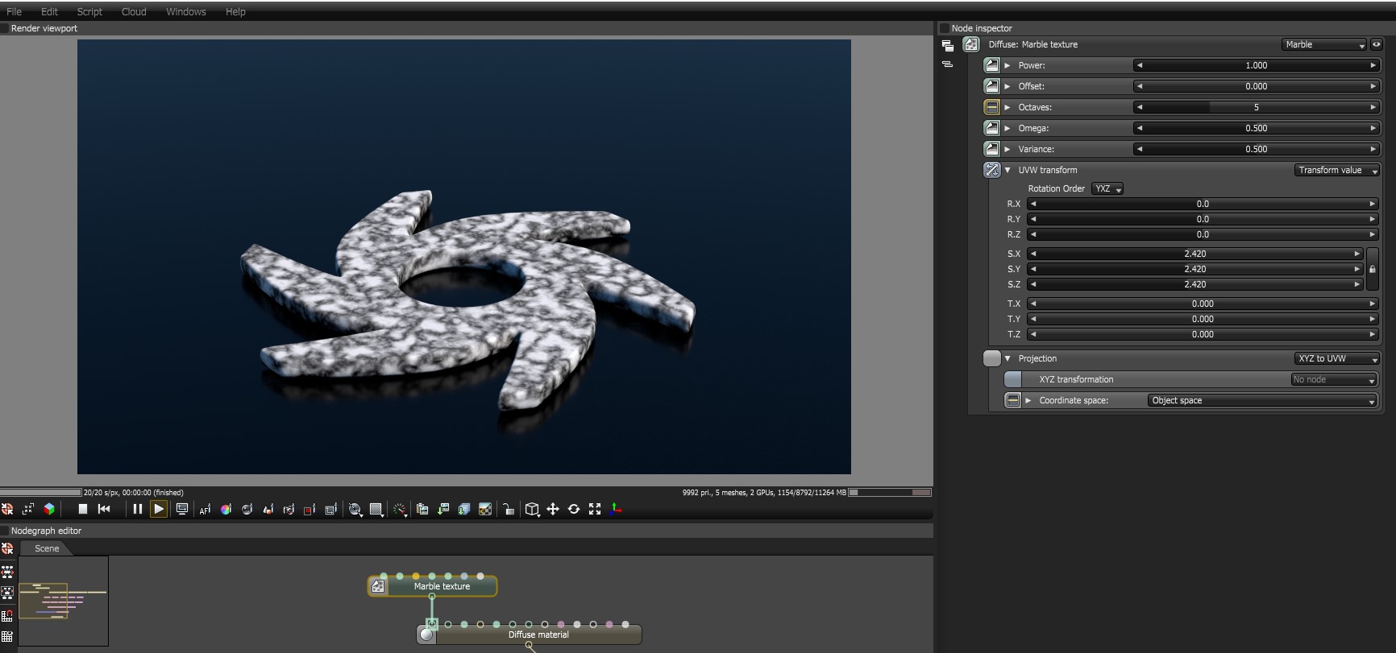Stop the render
1396x653 pixels.
click(x=82, y=509)
